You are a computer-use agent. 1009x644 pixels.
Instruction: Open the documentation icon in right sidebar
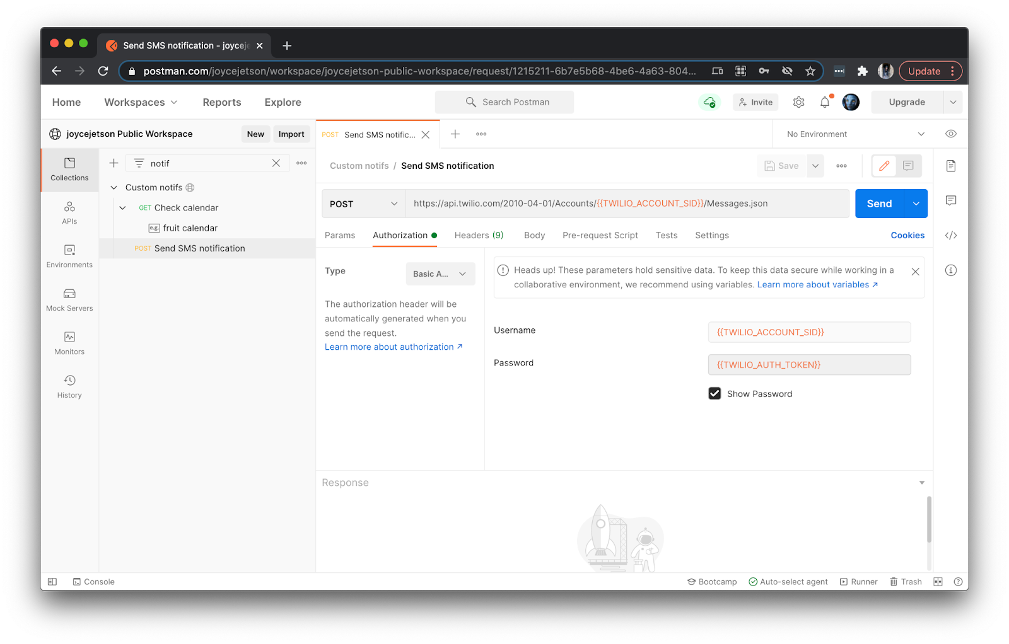point(951,166)
